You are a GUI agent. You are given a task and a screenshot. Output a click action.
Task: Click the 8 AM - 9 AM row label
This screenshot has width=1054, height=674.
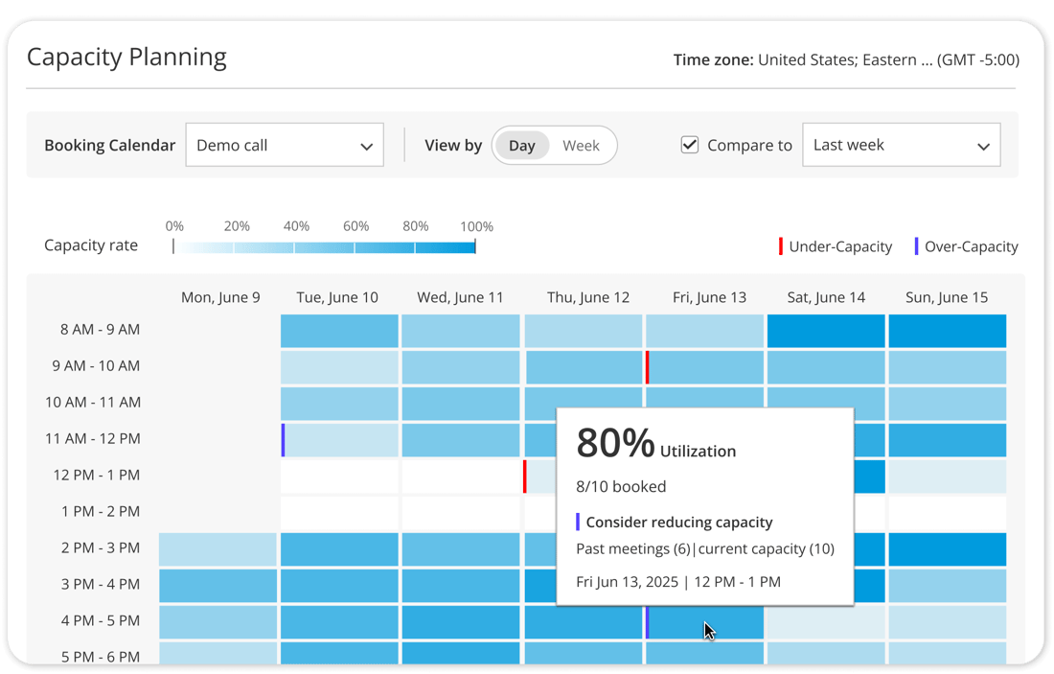99,329
